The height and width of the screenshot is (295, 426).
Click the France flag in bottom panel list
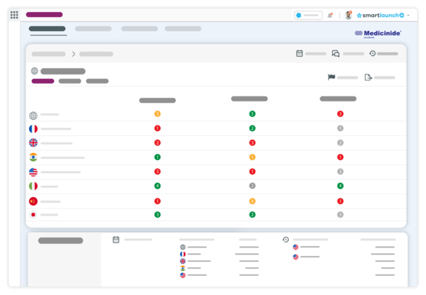(x=183, y=254)
